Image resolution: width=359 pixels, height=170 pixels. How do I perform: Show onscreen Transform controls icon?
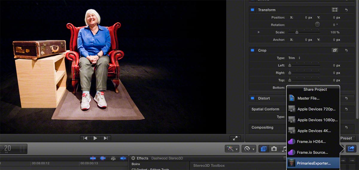pyautogui.click(x=335, y=10)
